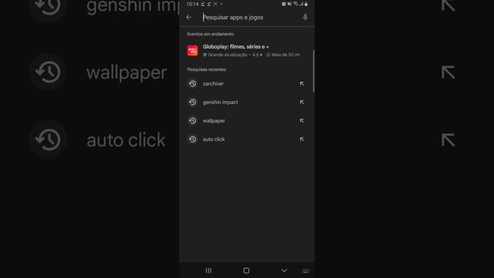Tap the down chevron to hide keyboard
This screenshot has height=278, width=494.
[284, 270]
